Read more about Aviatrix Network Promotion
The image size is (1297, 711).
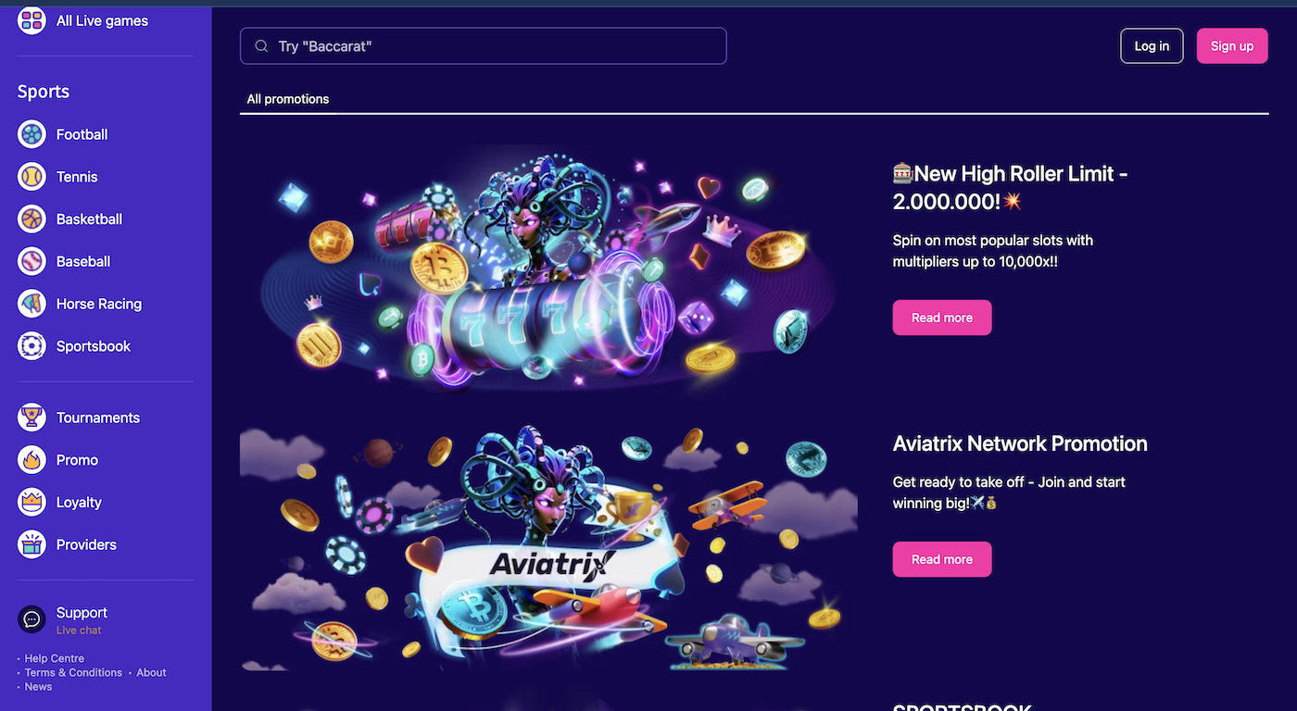pyautogui.click(x=942, y=559)
